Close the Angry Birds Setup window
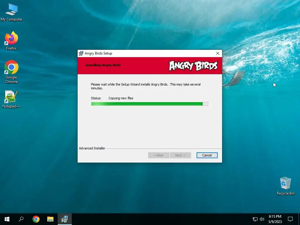This screenshot has height=225, width=300. pos(218,53)
